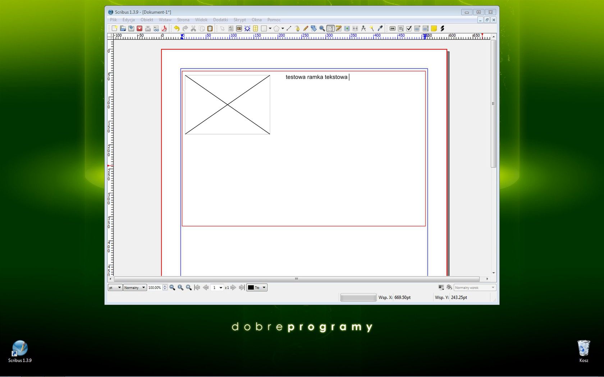604x377 pixels.
Task: Paste from clipboard icon
Action: pos(210,28)
